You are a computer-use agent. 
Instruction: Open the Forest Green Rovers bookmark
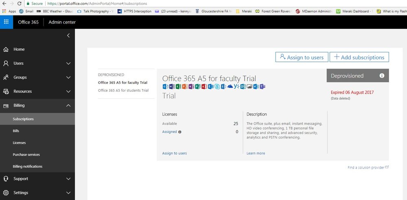(274, 11)
